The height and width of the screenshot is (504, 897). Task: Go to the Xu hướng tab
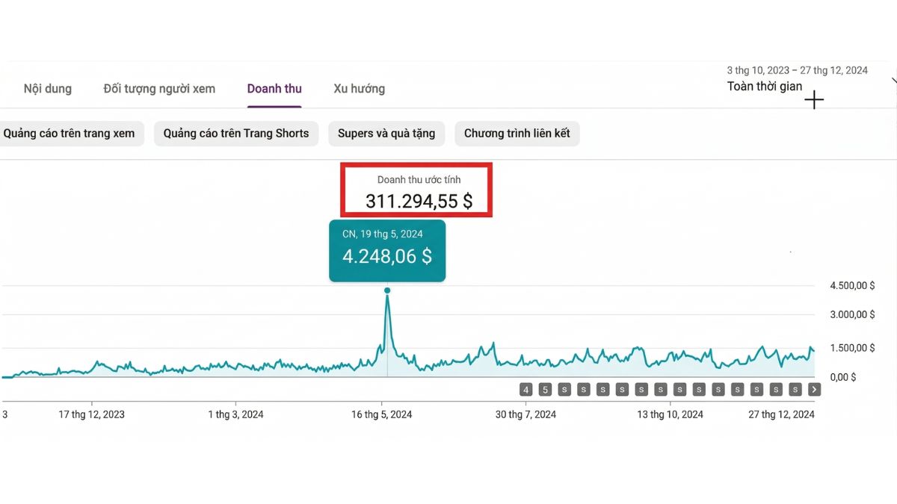pyautogui.click(x=360, y=89)
